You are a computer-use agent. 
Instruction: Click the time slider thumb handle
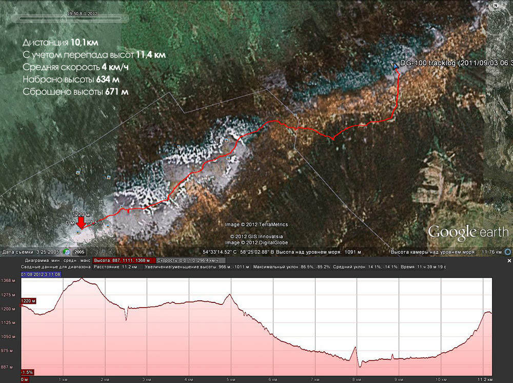click(x=63, y=18)
